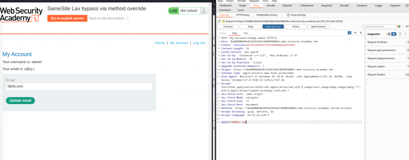Switch to the Comparer tab
Image resolution: width=409 pixels, height=160 pixels.
coord(362,6)
